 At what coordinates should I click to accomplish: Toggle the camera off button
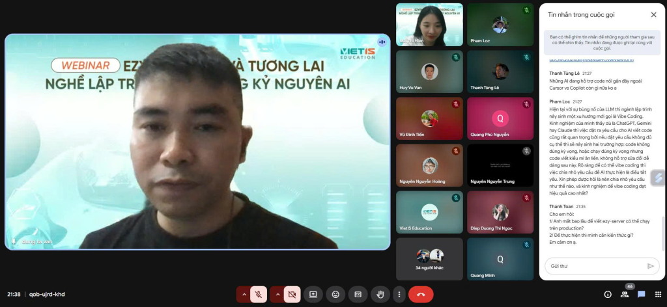point(292,294)
